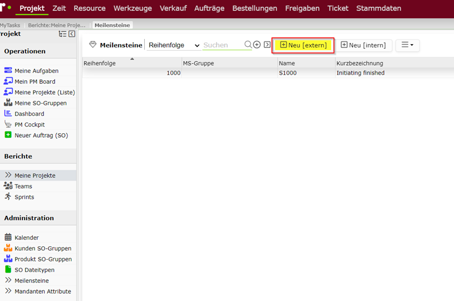Click the orange Kunden SO-Gruppen icon

point(8,247)
